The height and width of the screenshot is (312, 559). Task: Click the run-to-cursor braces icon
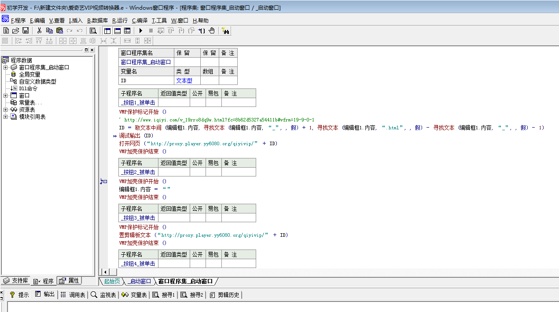[202, 30]
